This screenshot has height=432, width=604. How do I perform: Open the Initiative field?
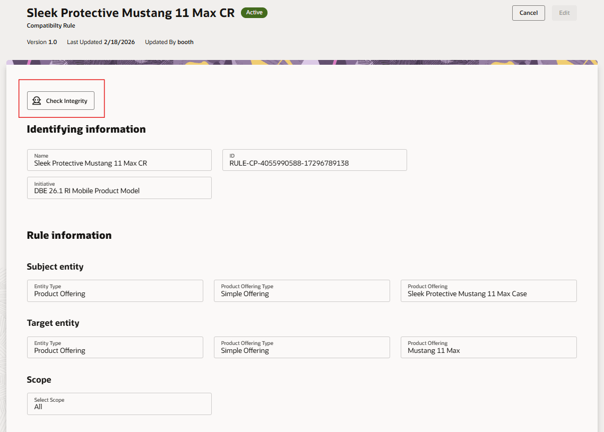click(119, 188)
